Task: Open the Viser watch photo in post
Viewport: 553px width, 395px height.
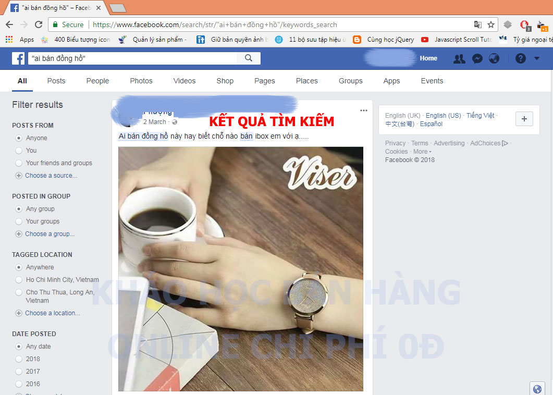Action: [240, 269]
